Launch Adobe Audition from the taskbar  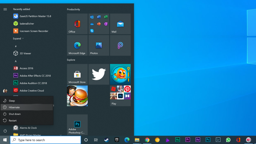coord(177,140)
